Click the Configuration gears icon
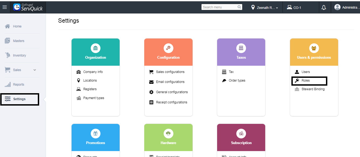 (169, 48)
